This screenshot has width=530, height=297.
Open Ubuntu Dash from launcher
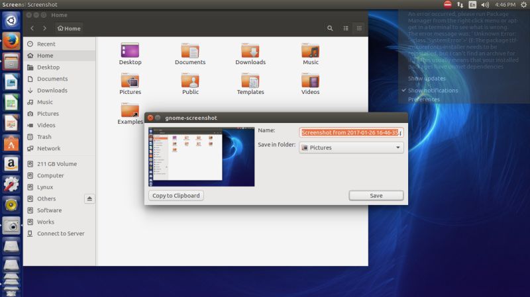point(11,21)
